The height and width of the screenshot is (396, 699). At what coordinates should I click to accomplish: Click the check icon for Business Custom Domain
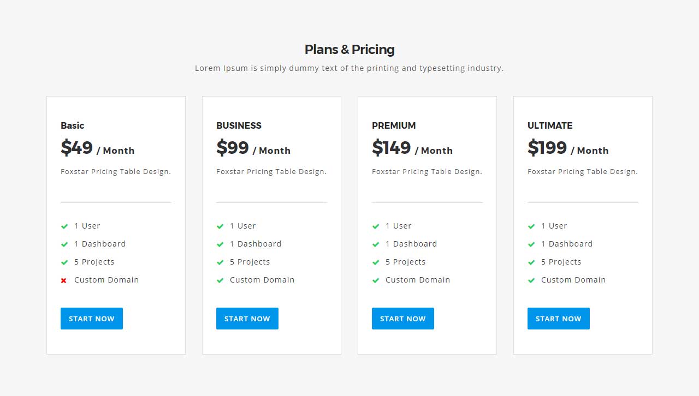click(x=220, y=280)
